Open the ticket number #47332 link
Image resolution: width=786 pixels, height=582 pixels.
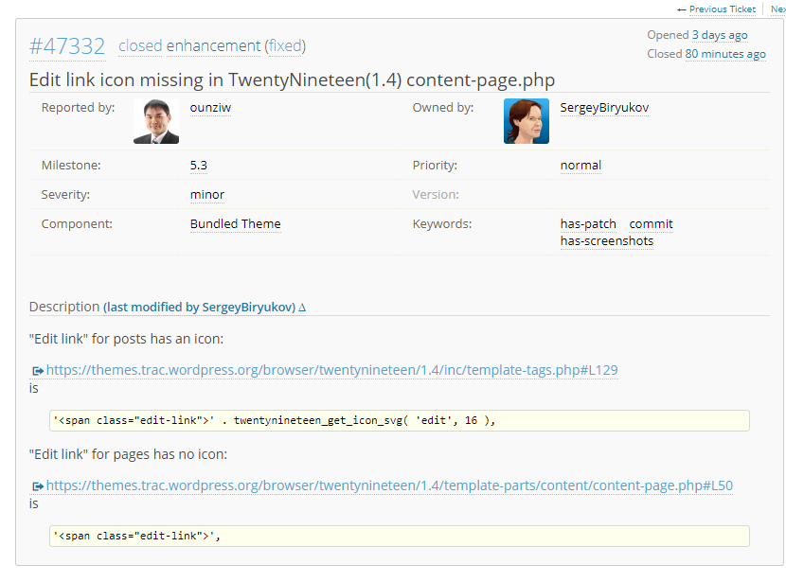[67, 46]
